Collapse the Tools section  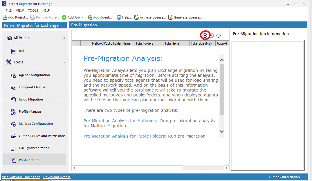[x=64, y=62]
